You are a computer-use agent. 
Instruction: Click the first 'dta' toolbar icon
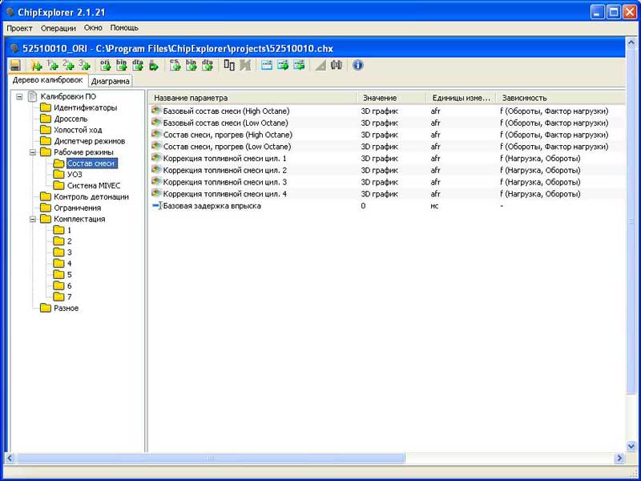[x=137, y=65]
